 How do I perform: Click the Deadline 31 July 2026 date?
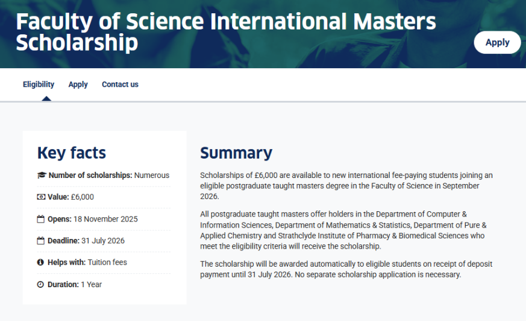pyautogui.click(x=102, y=241)
